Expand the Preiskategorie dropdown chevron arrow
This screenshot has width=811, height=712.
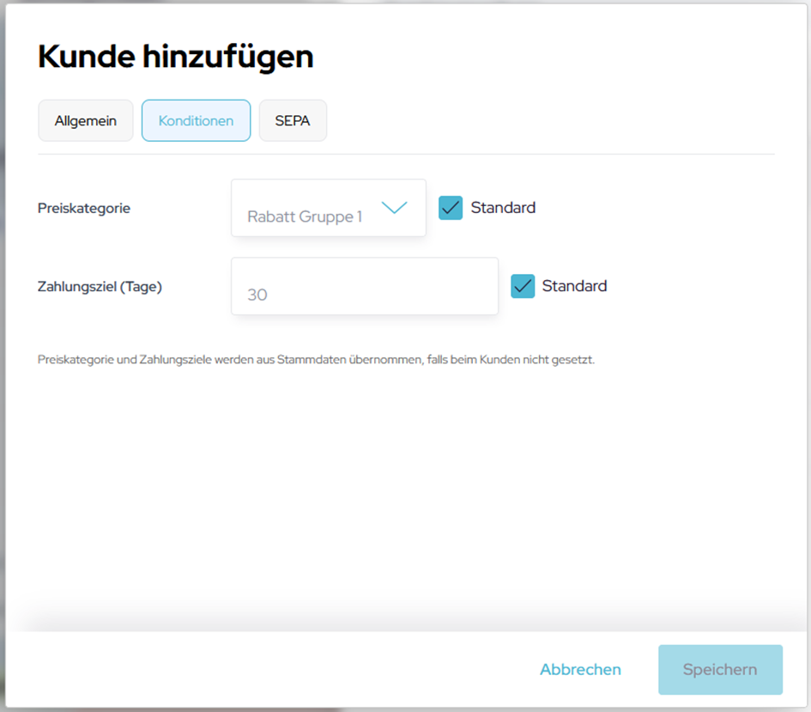(x=394, y=208)
